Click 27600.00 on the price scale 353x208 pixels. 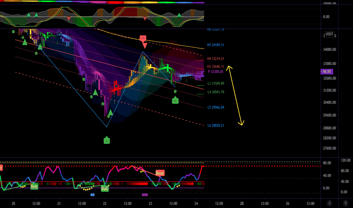tap(330, 148)
